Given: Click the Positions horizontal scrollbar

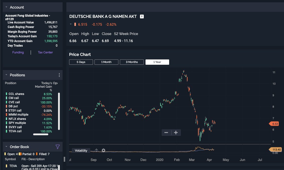Looking at the screenshot, I should [x=41, y=134].
